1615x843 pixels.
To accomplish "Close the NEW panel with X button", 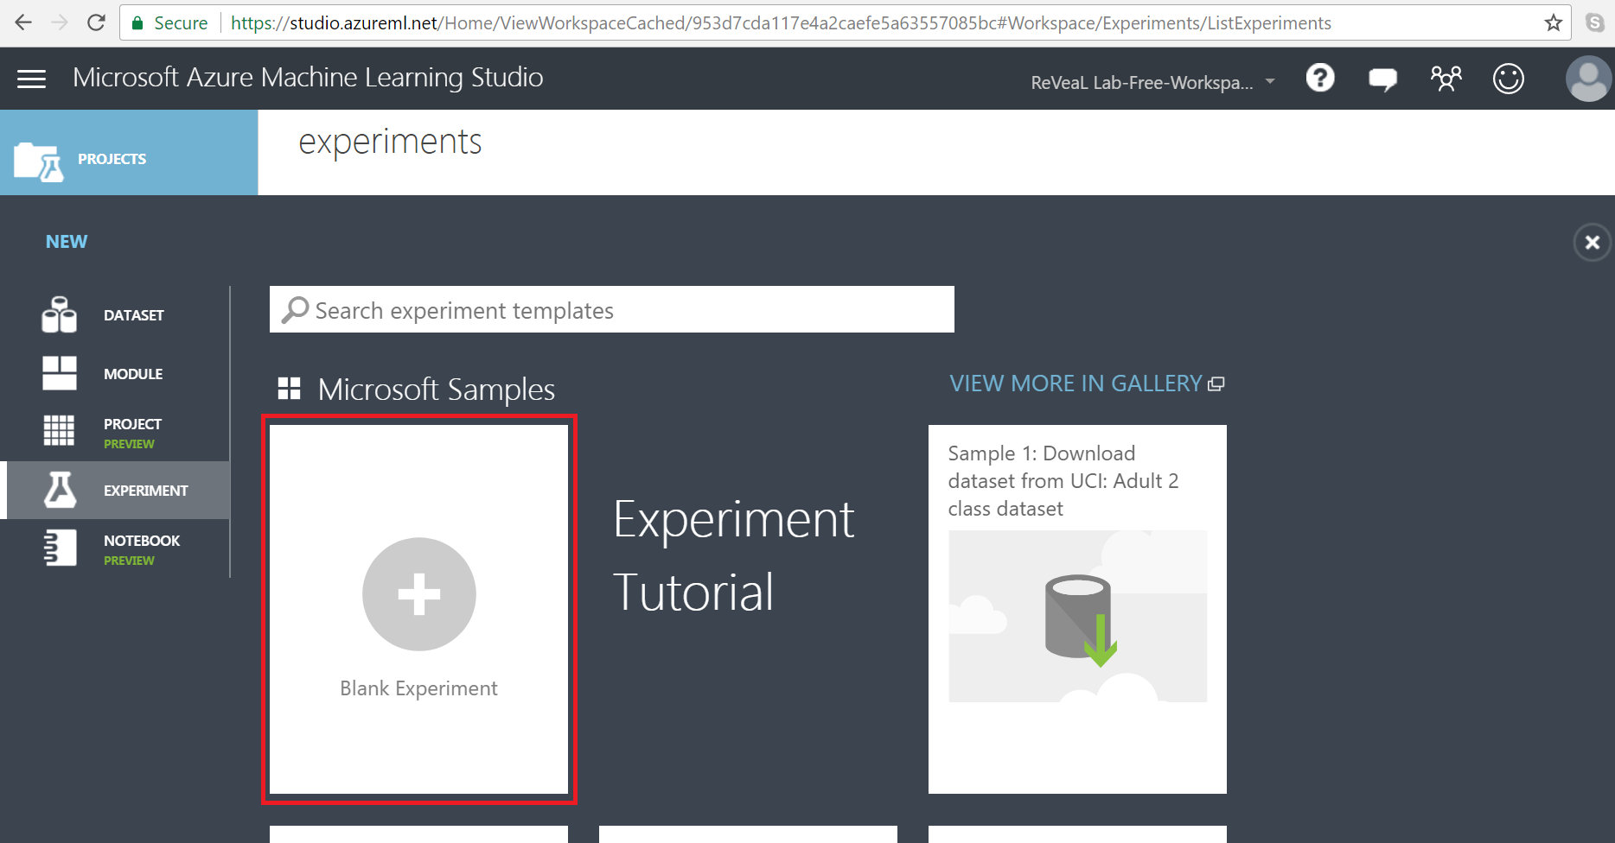I will click(x=1593, y=243).
